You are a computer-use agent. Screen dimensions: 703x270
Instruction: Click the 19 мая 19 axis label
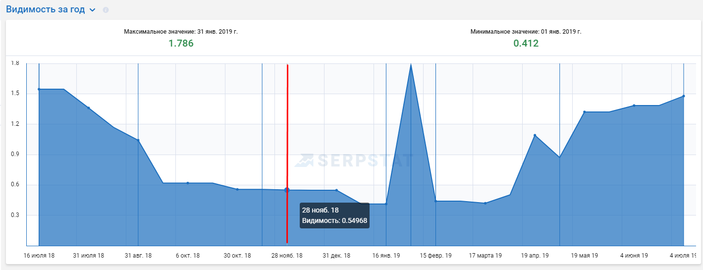[x=585, y=256]
